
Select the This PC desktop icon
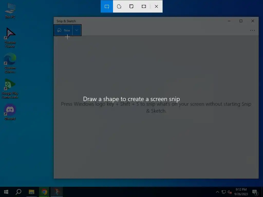tap(10, 11)
